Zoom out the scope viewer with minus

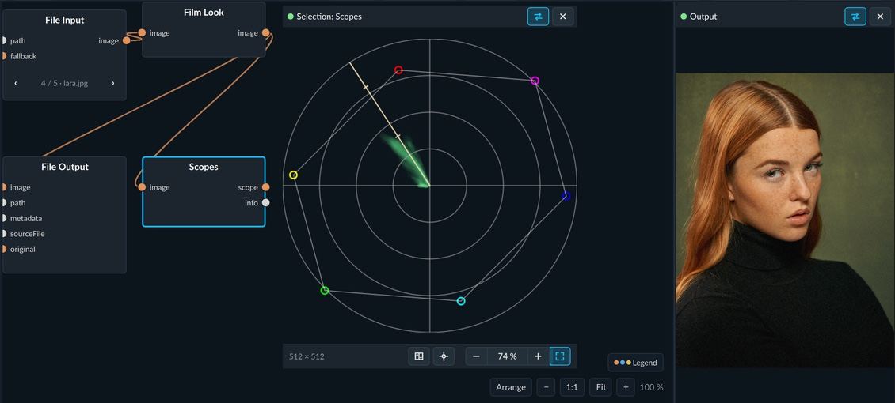[476, 356]
